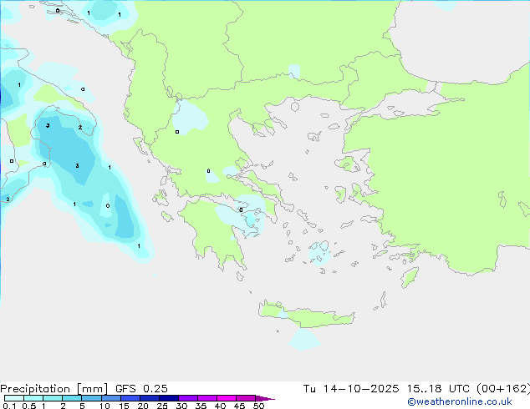The image size is (530, 409).
Task: Click the '0.1' legend scale value
Action: pos(9,406)
